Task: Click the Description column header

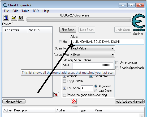Action: point(34,110)
